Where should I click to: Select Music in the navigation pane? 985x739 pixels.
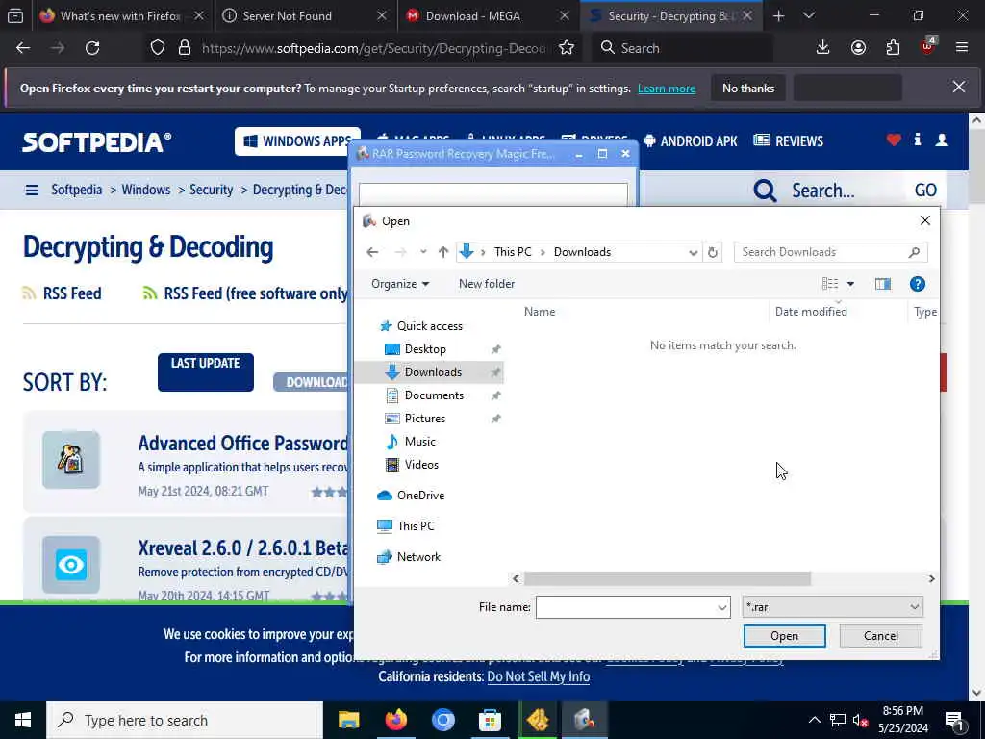[420, 442]
